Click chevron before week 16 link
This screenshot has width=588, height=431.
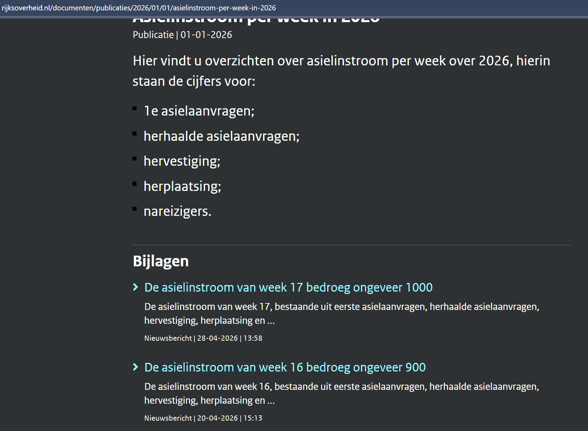pyautogui.click(x=136, y=367)
